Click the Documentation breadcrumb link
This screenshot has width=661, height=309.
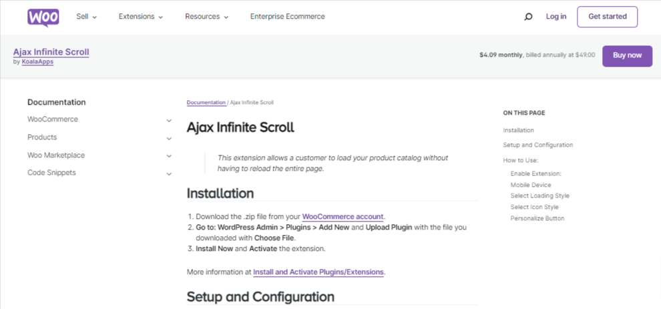point(206,102)
